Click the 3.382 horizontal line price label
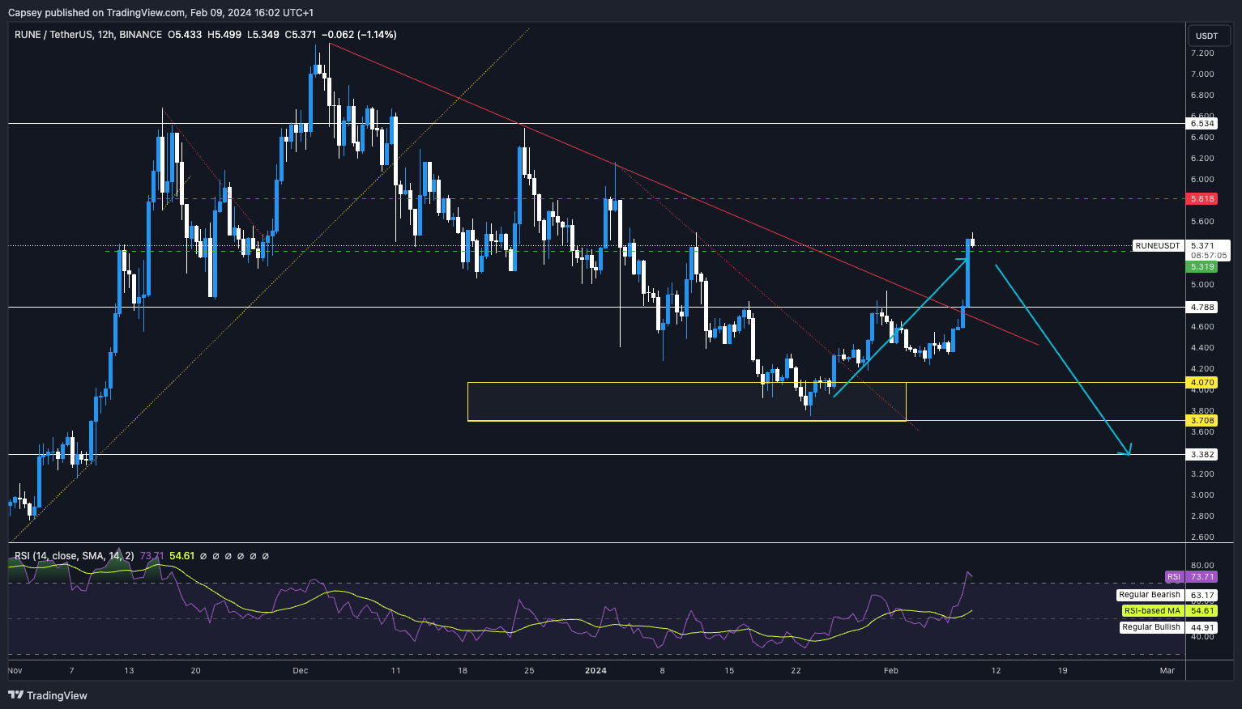Image resolution: width=1242 pixels, height=709 pixels. click(x=1202, y=455)
